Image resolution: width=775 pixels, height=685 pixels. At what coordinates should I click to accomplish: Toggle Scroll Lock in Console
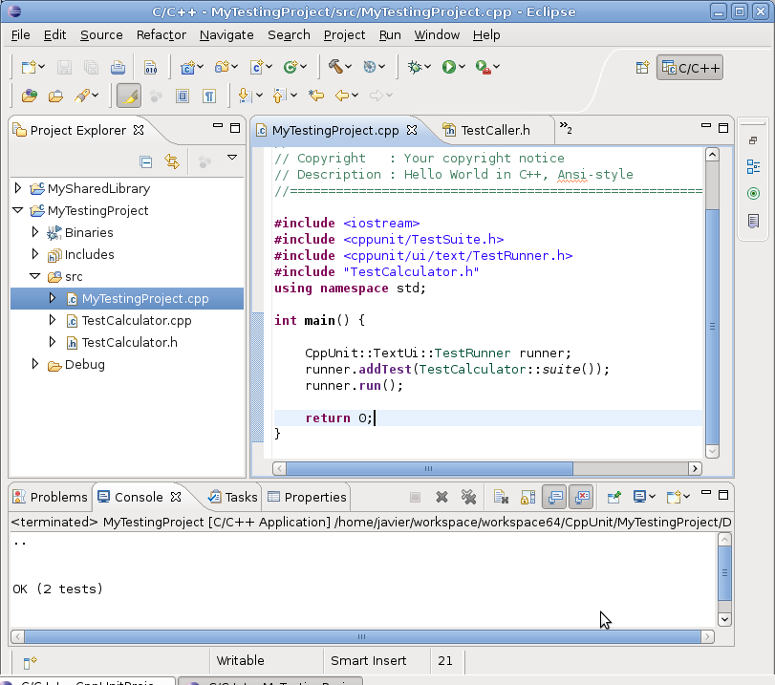click(x=527, y=497)
